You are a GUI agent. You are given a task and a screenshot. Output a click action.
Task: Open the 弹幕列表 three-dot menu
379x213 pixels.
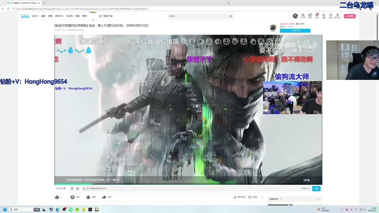coord(281,199)
